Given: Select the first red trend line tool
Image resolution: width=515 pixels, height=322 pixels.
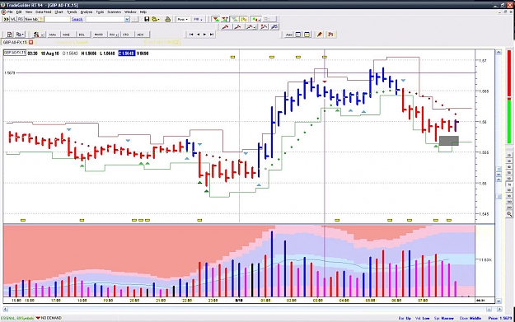Looking at the screenshot, I should [225, 27].
